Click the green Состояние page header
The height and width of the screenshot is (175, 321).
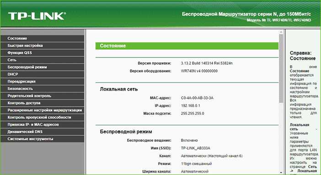187,46
